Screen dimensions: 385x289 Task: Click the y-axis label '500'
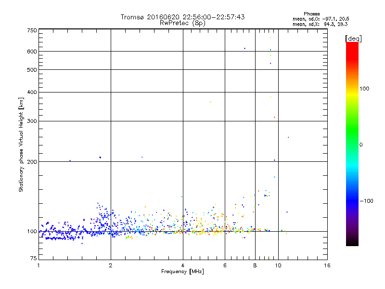tap(32, 70)
